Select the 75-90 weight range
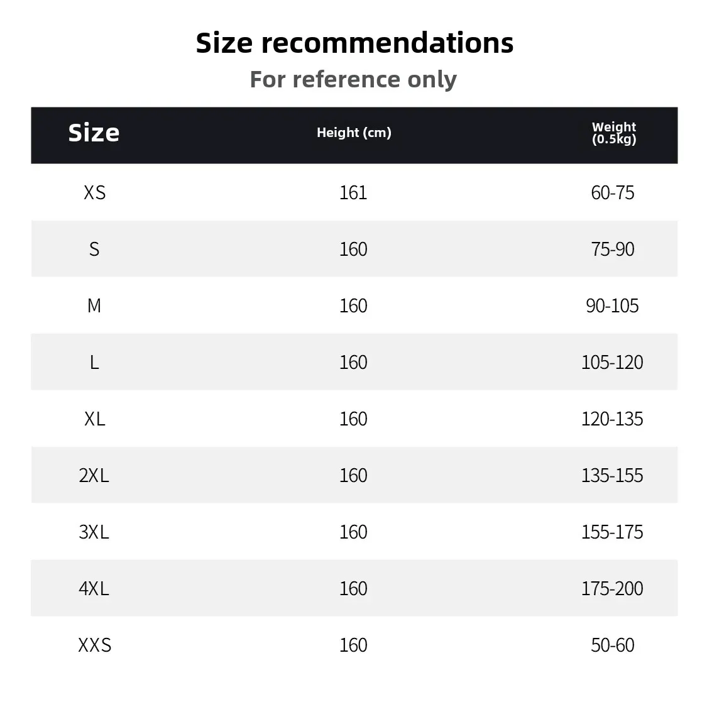Screen dimensions: 707x702 click(613, 249)
